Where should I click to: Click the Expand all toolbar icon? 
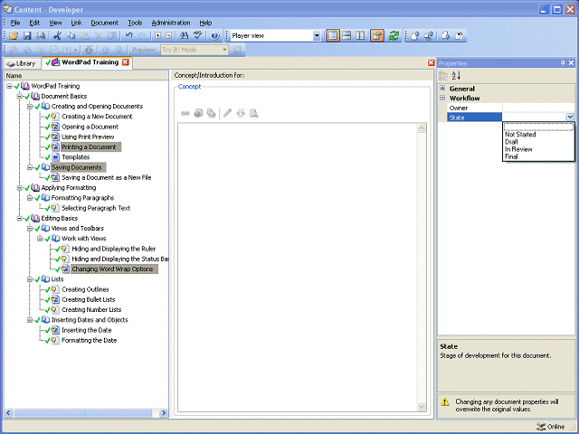pyautogui.click(x=158, y=36)
